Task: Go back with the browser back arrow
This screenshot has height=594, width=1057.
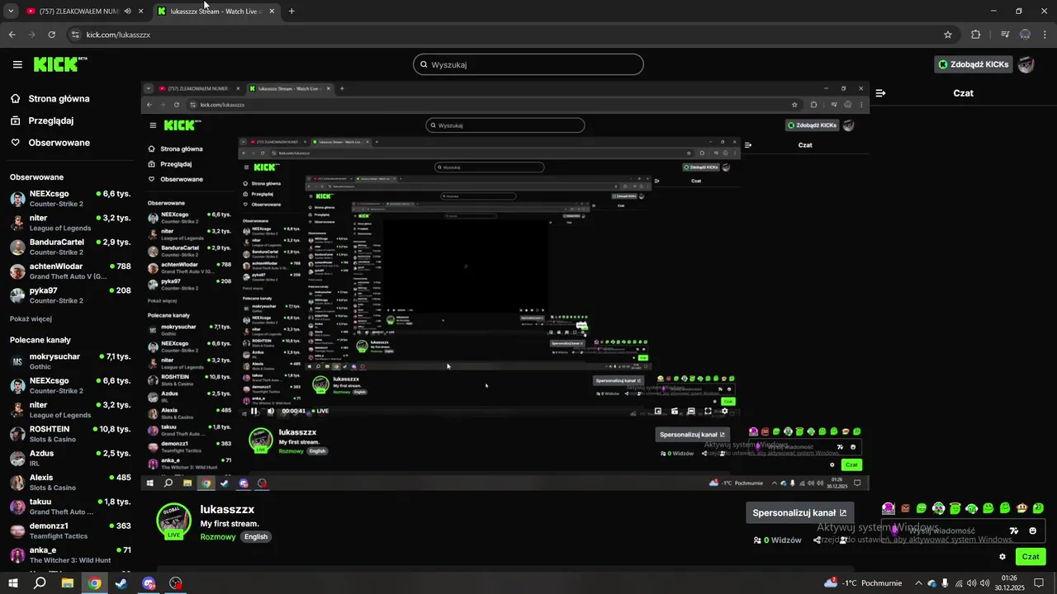Action: 12,35
